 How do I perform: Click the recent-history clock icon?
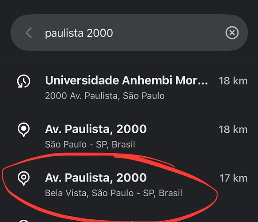coord(24,81)
